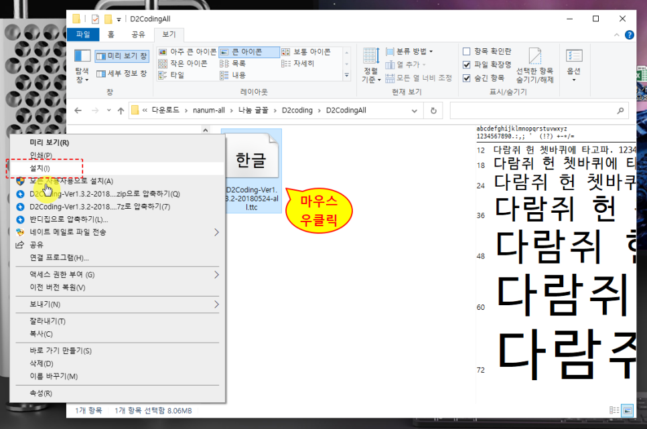The image size is (647, 429).
Task: Click the D2coding breadcrumb
Action: point(297,110)
